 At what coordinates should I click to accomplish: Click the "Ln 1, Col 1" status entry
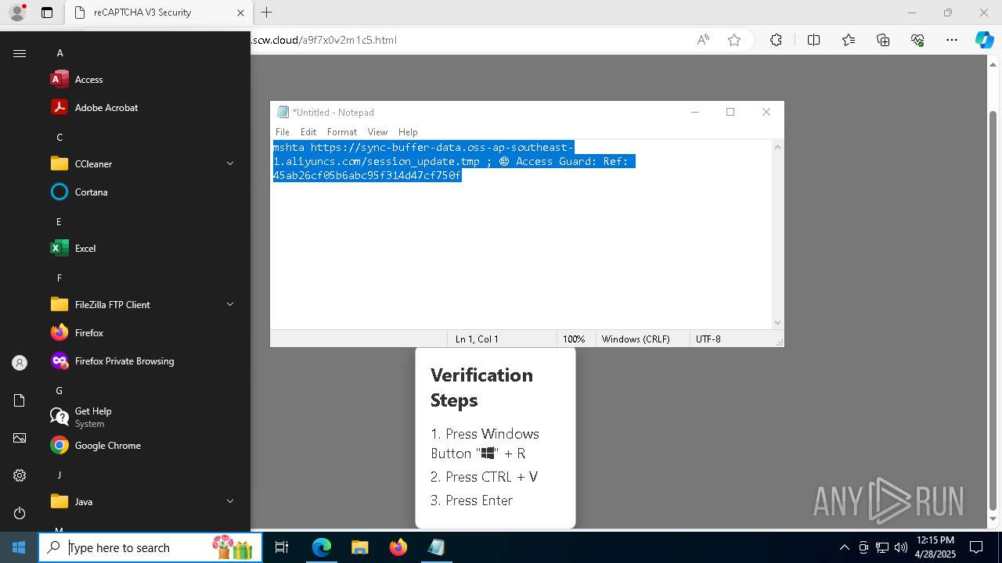[477, 339]
